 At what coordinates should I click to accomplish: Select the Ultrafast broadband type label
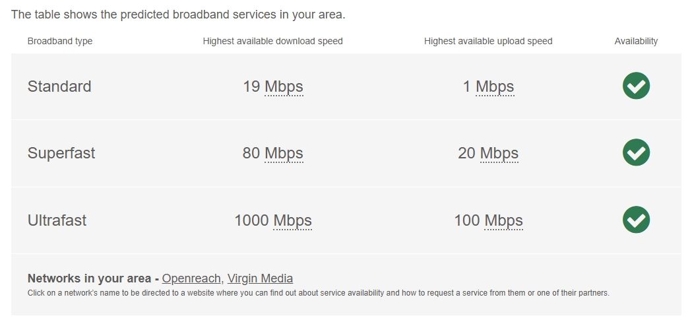tap(57, 220)
